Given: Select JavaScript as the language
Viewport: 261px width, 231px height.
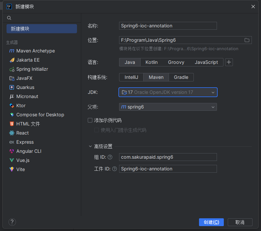Looking at the screenshot, I should click(206, 62).
